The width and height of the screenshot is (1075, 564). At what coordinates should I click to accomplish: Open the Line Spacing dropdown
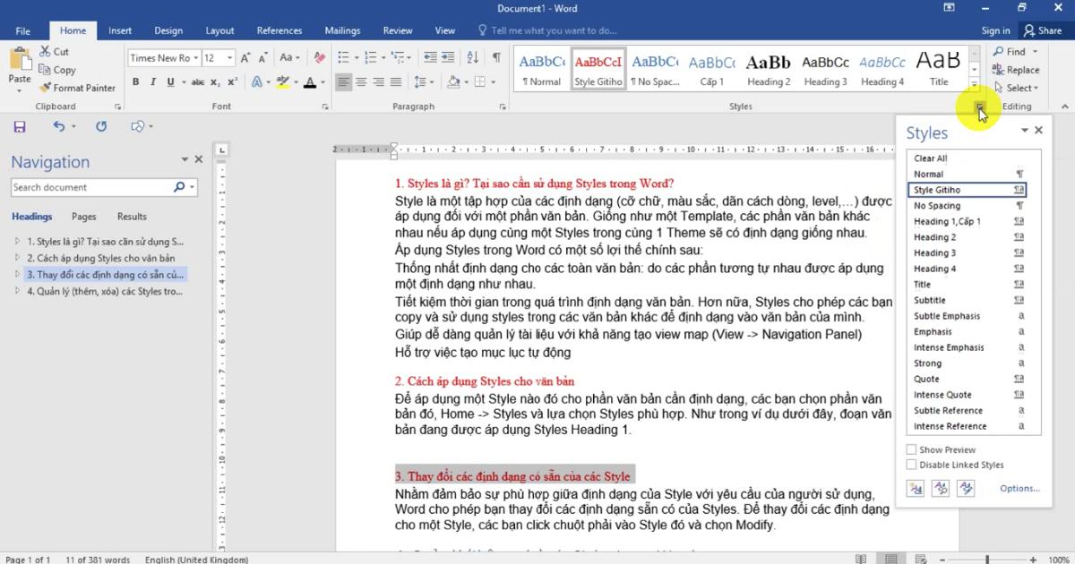click(x=433, y=82)
